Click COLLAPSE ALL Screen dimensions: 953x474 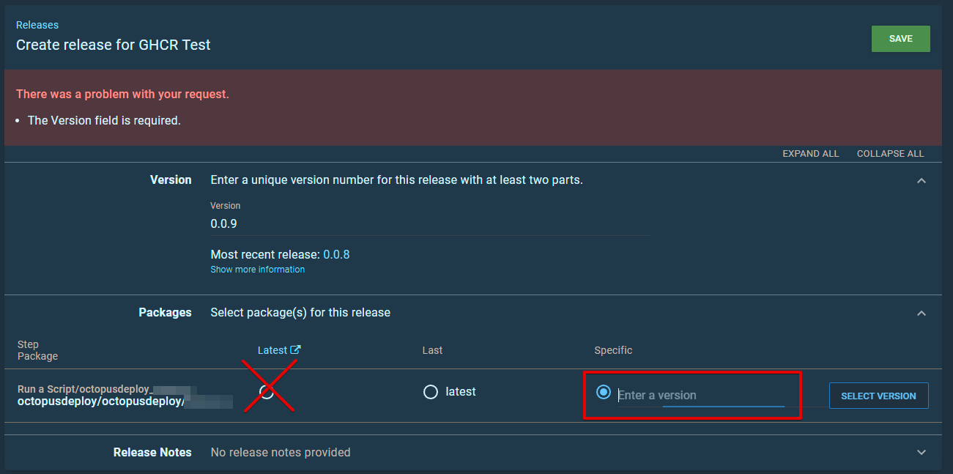point(890,153)
